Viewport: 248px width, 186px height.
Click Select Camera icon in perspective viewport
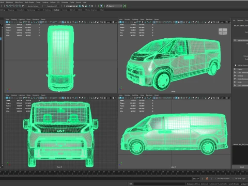click(x=120, y=22)
